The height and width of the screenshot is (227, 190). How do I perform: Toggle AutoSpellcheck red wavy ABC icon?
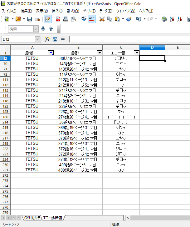(x=92, y=19)
